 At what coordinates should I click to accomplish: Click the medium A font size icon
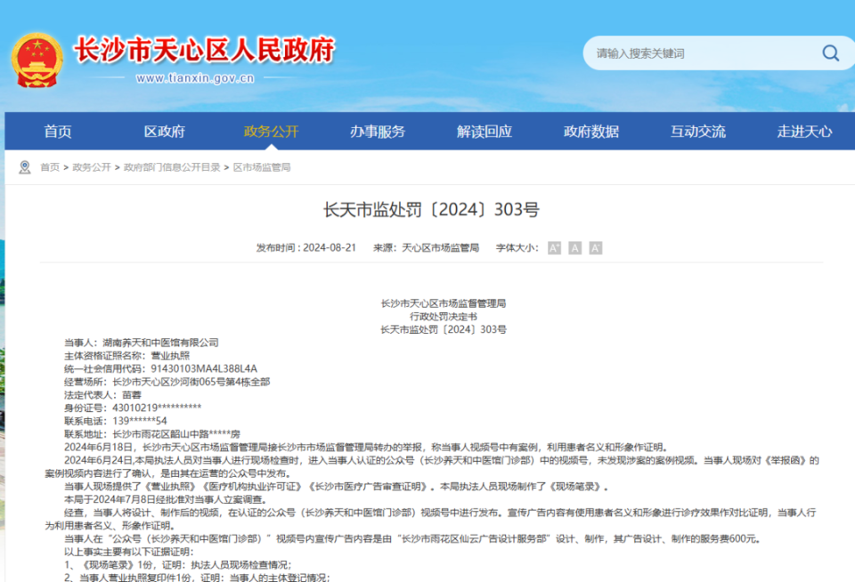point(574,248)
